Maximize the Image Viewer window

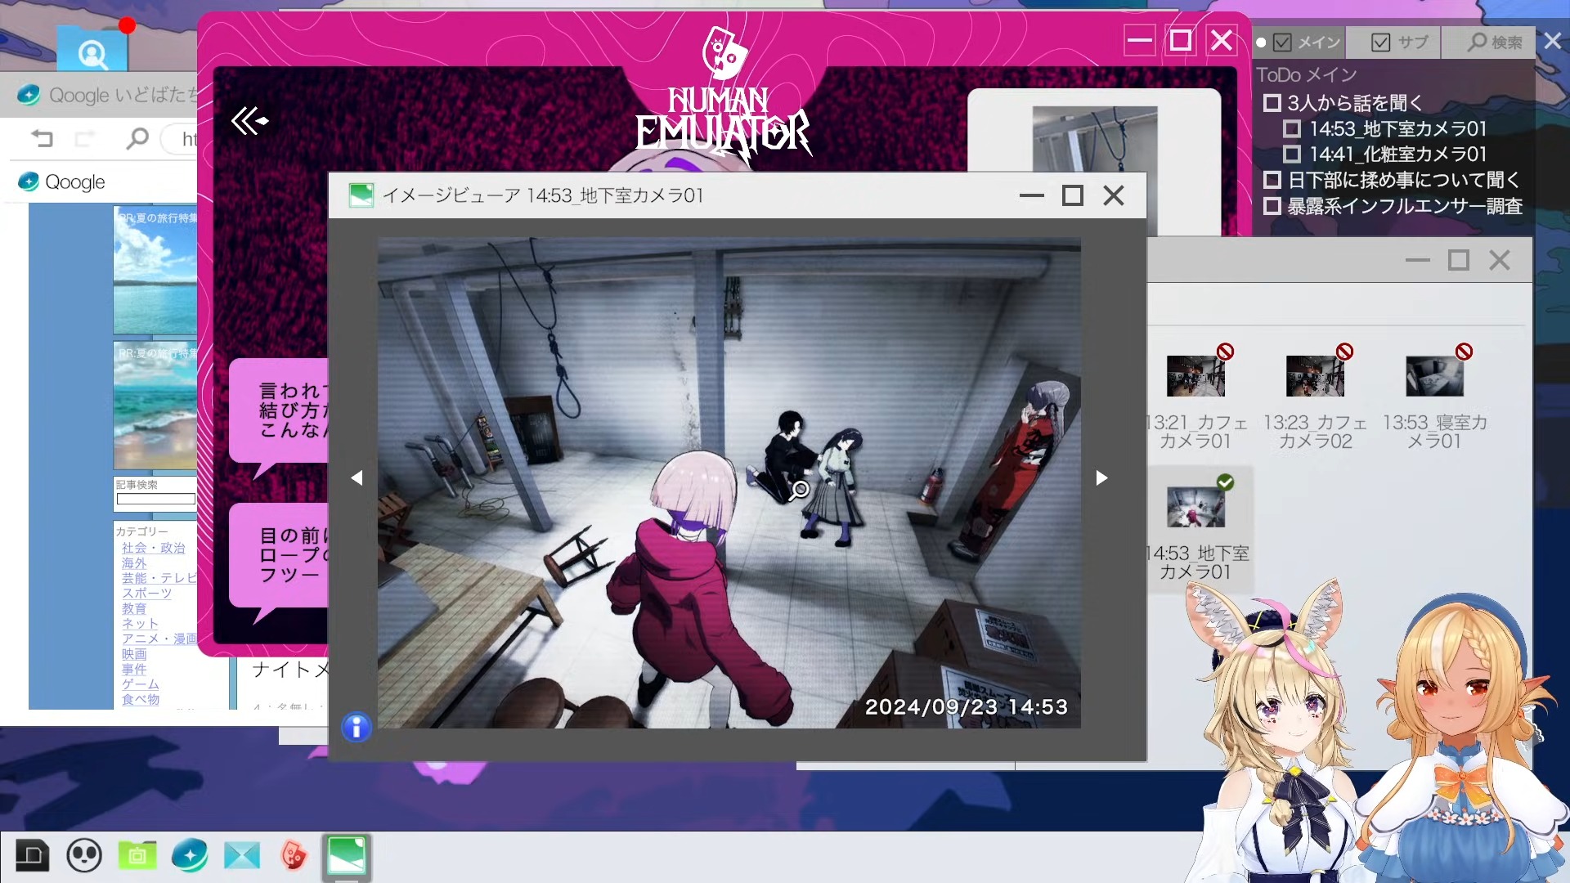point(1072,195)
